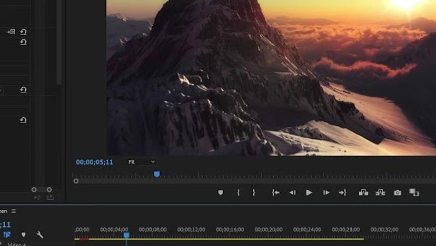Step forward one frame

click(326, 193)
